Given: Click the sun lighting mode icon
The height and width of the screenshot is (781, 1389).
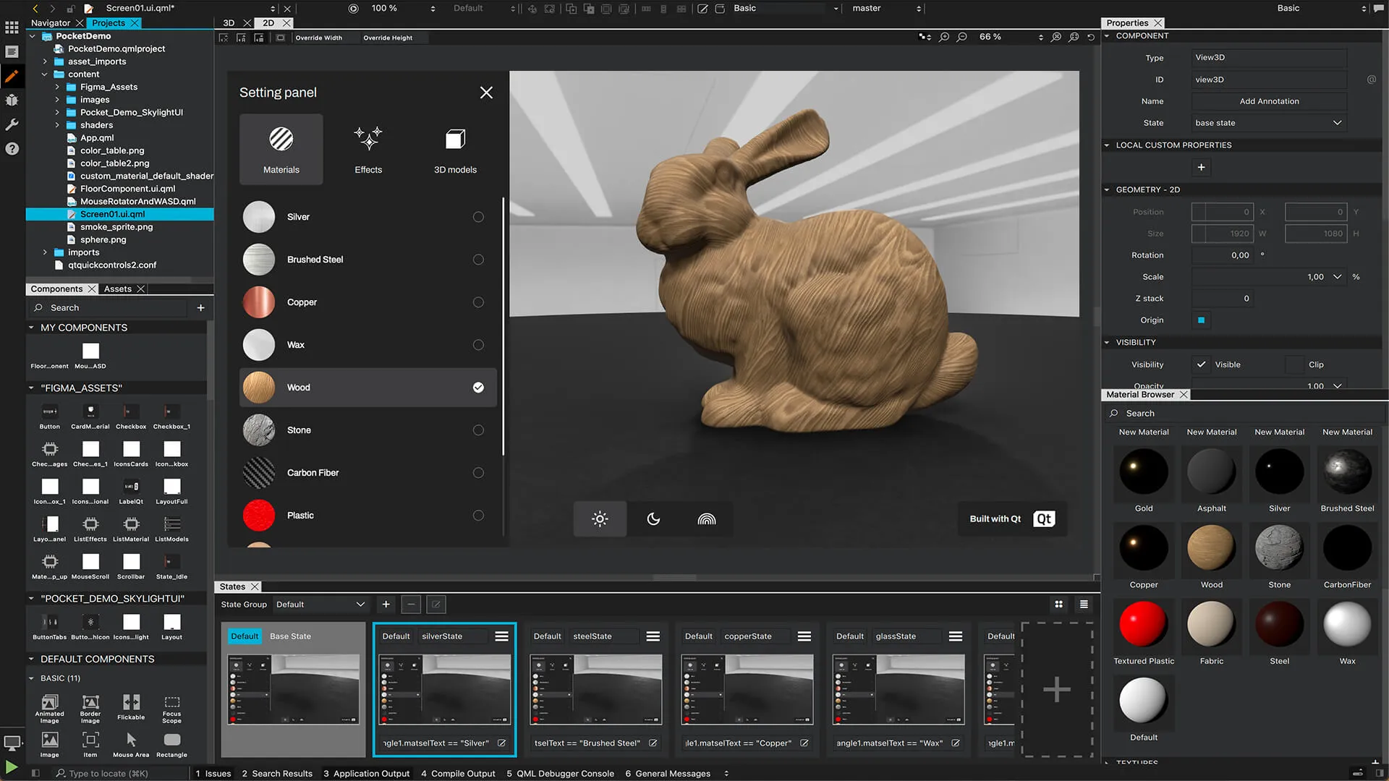Looking at the screenshot, I should (600, 519).
